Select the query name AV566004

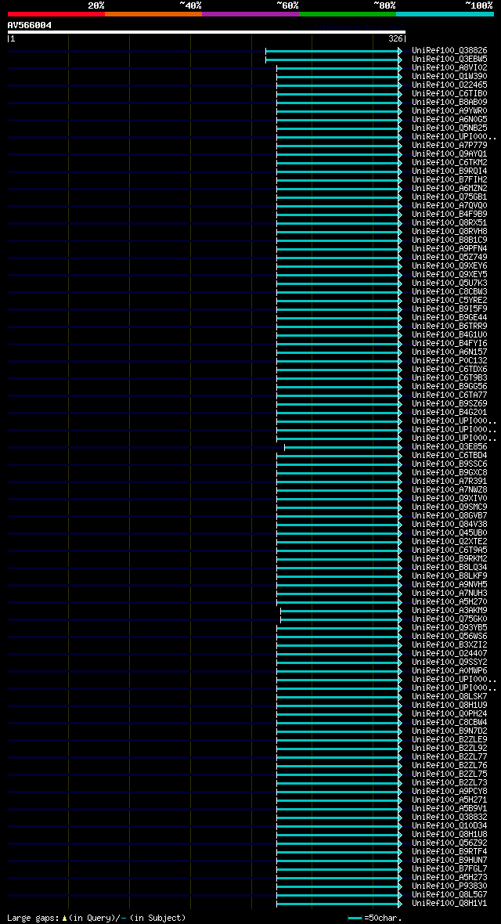30,25
